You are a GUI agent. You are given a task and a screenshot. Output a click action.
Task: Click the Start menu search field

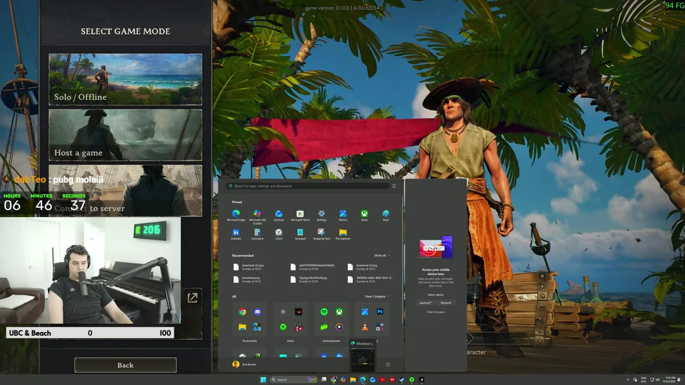pos(308,186)
